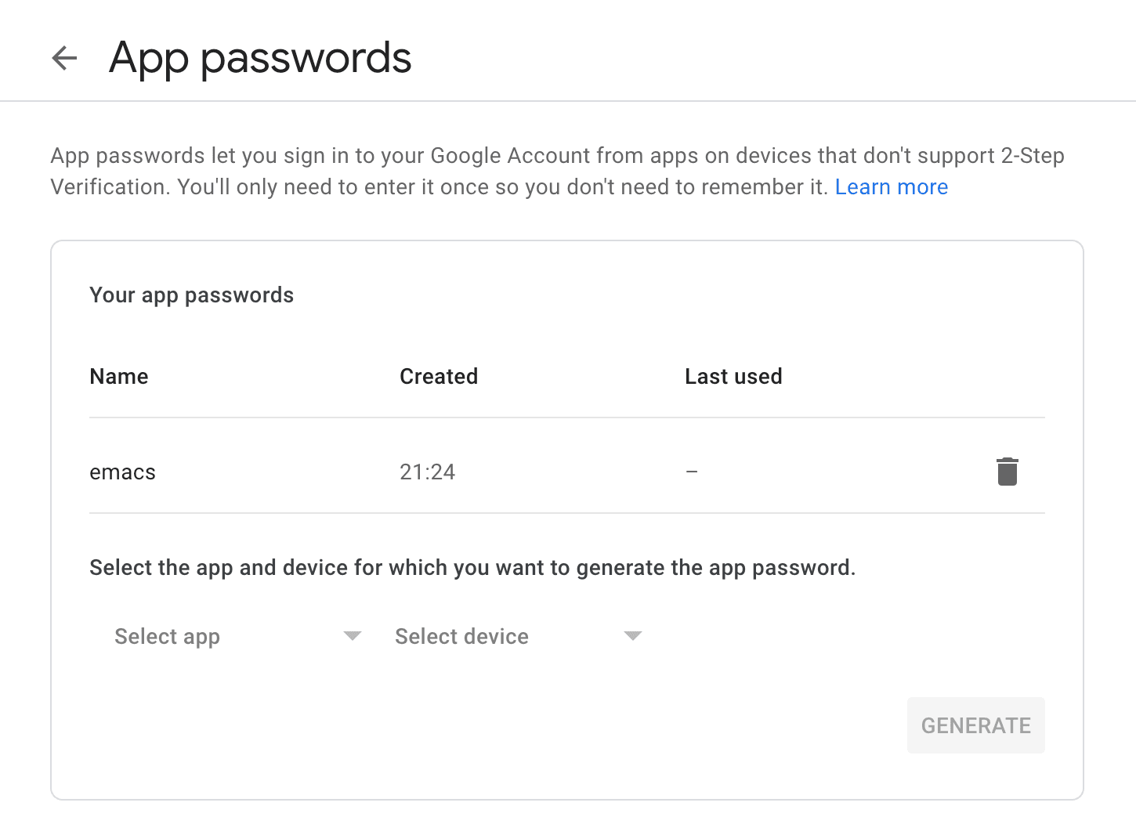
Task: Select the emacs app password name
Action: click(123, 472)
